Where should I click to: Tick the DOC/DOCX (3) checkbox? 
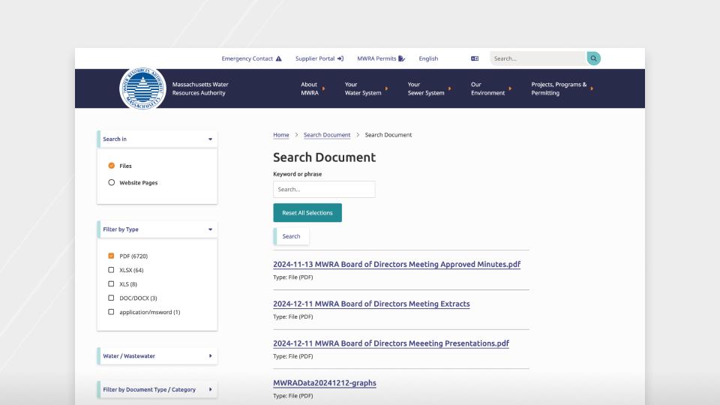(x=112, y=298)
